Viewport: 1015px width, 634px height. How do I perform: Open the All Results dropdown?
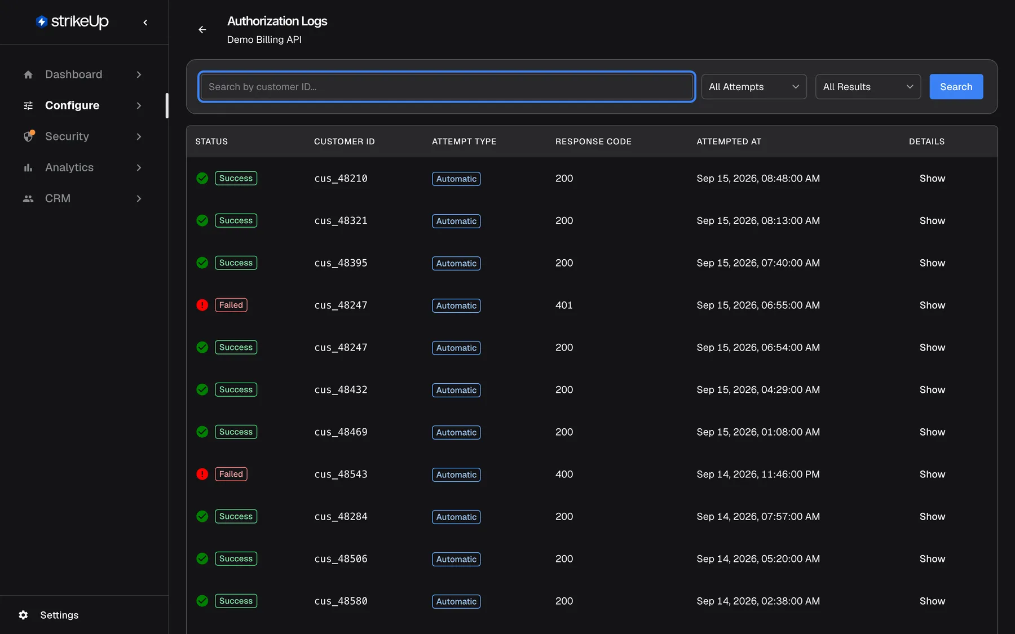pos(868,87)
